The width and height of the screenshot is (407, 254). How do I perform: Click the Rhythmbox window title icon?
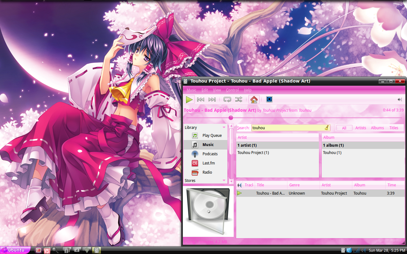[185, 81]
